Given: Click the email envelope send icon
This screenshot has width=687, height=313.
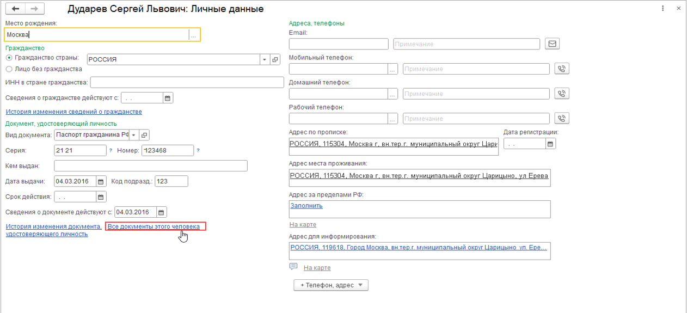Looking at the screenshot, I should point(553,44).
